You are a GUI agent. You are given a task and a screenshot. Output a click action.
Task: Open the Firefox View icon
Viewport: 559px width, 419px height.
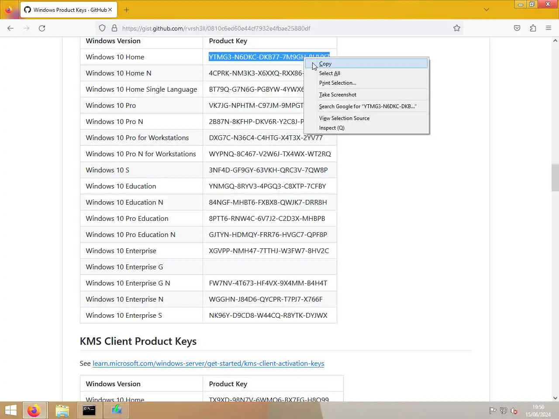9,10
